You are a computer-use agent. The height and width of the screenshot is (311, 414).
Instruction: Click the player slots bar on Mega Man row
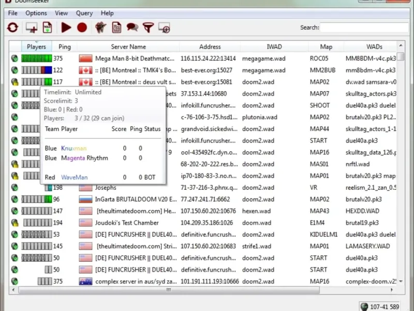click(36, 58)
